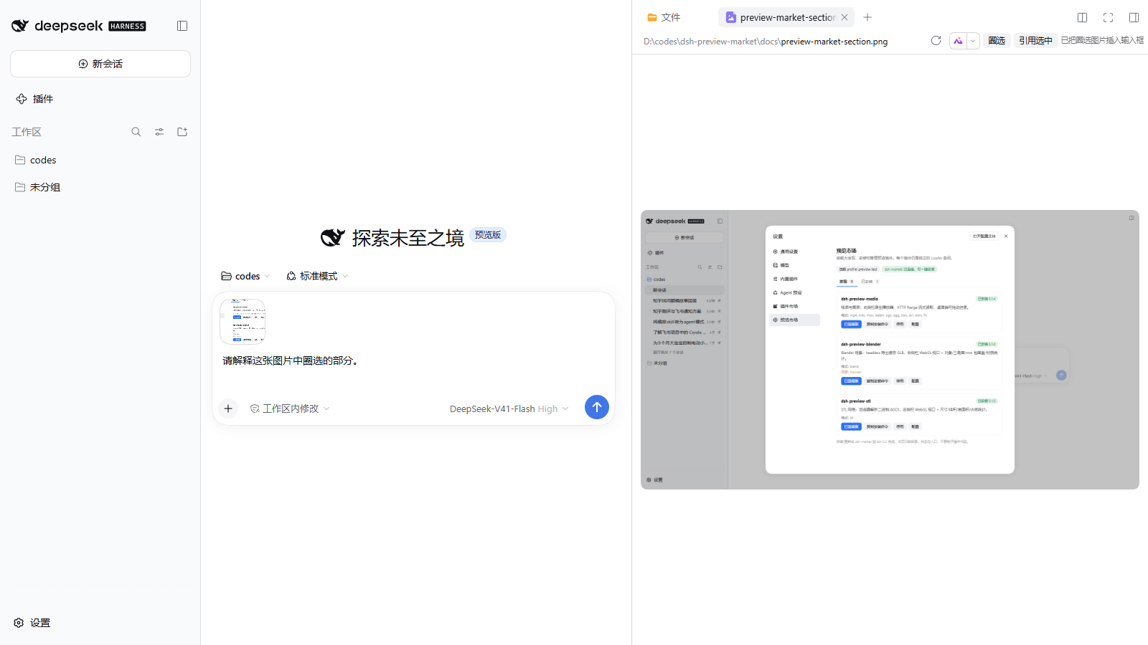Click the 圈选 selection button
Viewport: 1148px width, 645px height.
[997, 41]
